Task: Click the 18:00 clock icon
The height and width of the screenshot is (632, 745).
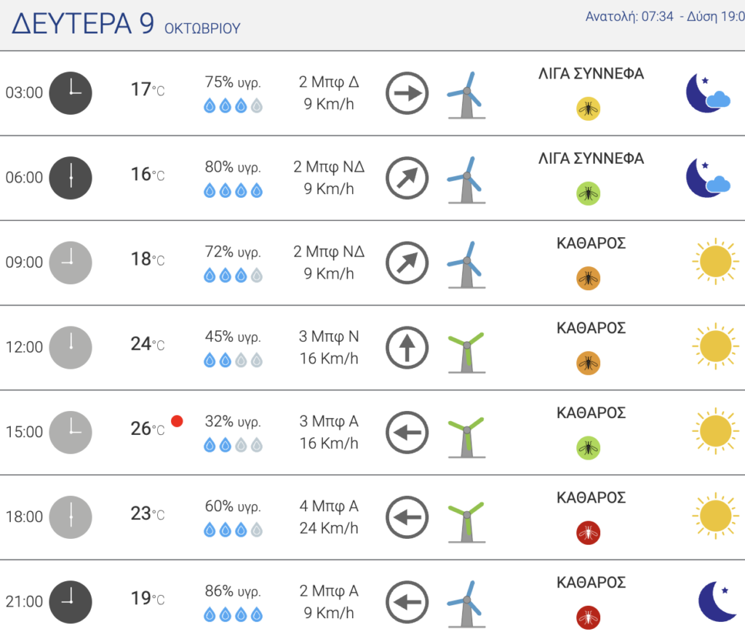Action: pyautogui.click(x=71, y=517)
